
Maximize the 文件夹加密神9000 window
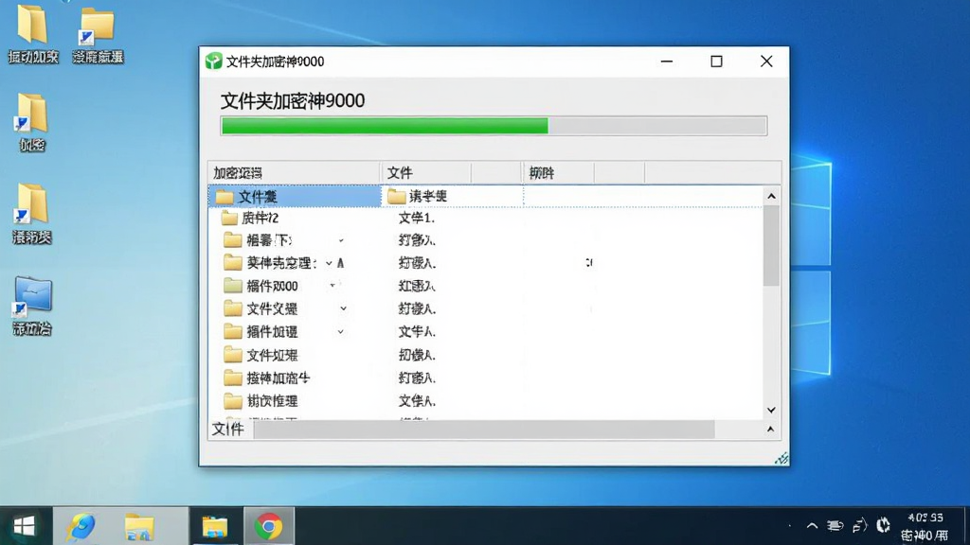coord(716,62)
